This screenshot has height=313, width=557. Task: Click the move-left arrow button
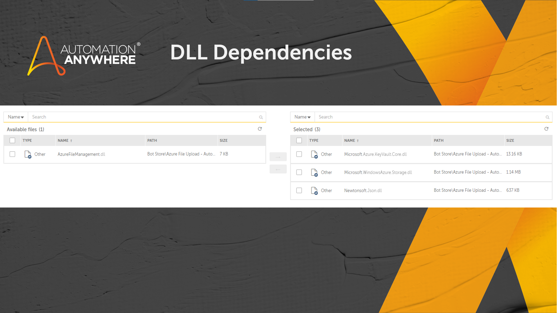tap(278, 169)
